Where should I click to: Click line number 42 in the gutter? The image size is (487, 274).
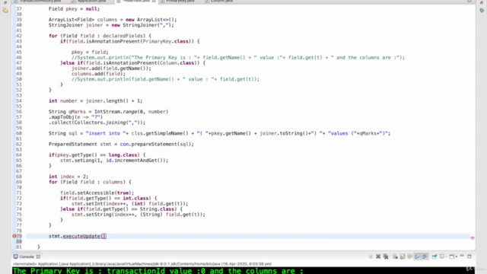19,36
